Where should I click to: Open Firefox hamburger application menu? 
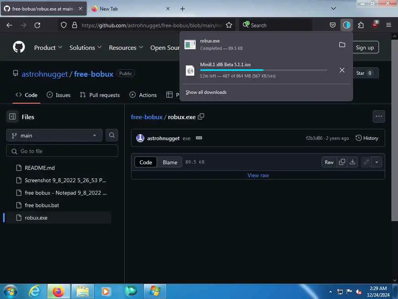389,25
